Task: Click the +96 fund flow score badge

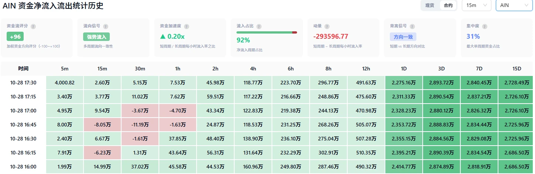Action: pos(15,37)
